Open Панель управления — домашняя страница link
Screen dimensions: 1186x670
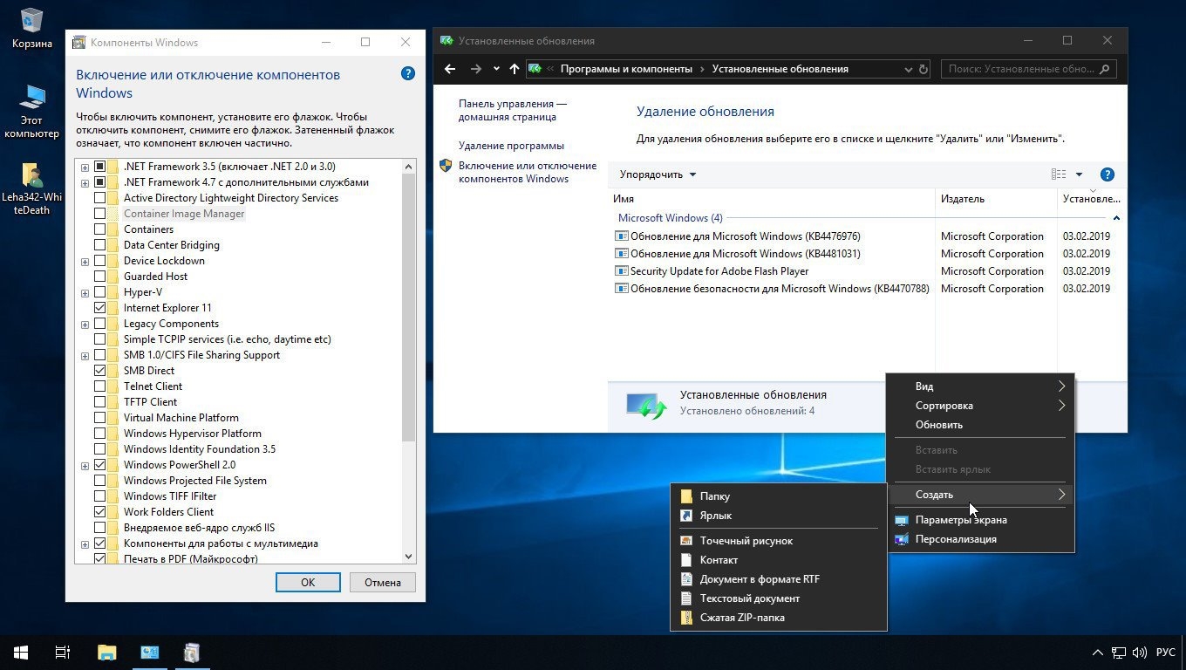point(512,110)
